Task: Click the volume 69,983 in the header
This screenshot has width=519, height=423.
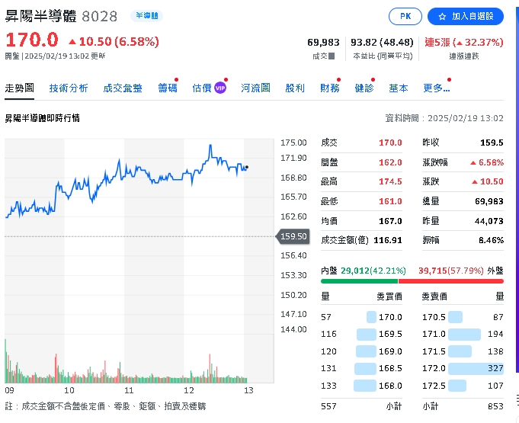Action: pyautogui.click(x=323, y=43)
